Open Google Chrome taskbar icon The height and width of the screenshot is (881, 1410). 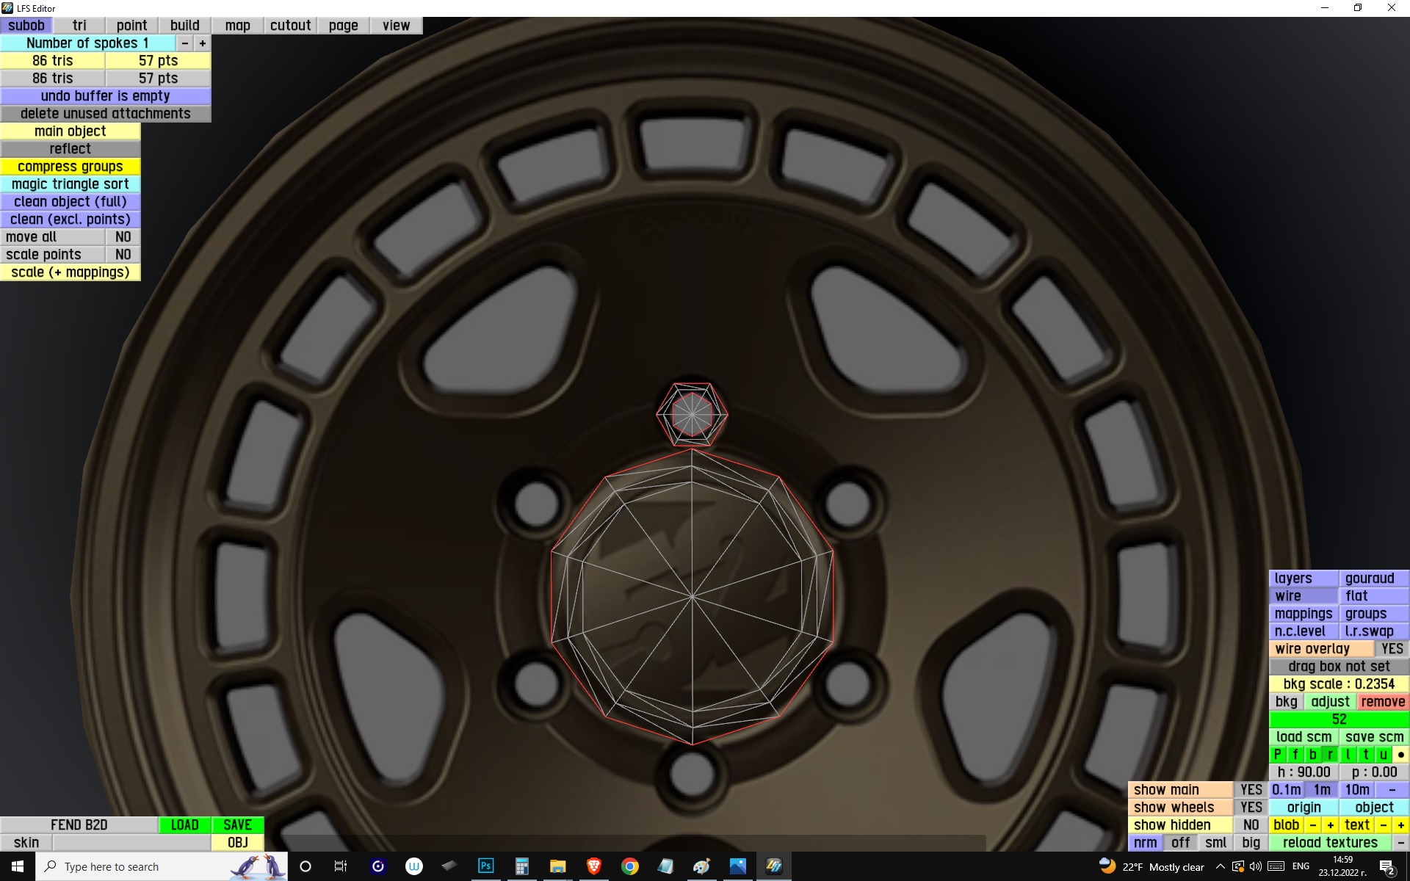629,866
